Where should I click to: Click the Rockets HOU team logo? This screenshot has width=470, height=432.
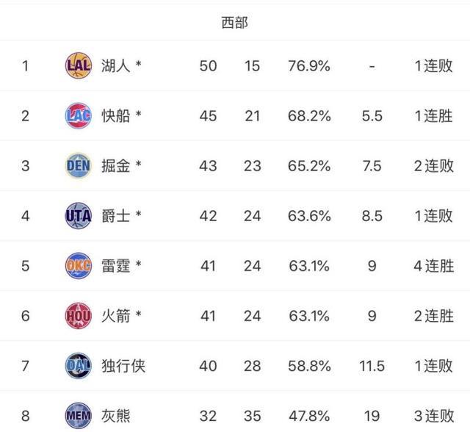(78, 316)
